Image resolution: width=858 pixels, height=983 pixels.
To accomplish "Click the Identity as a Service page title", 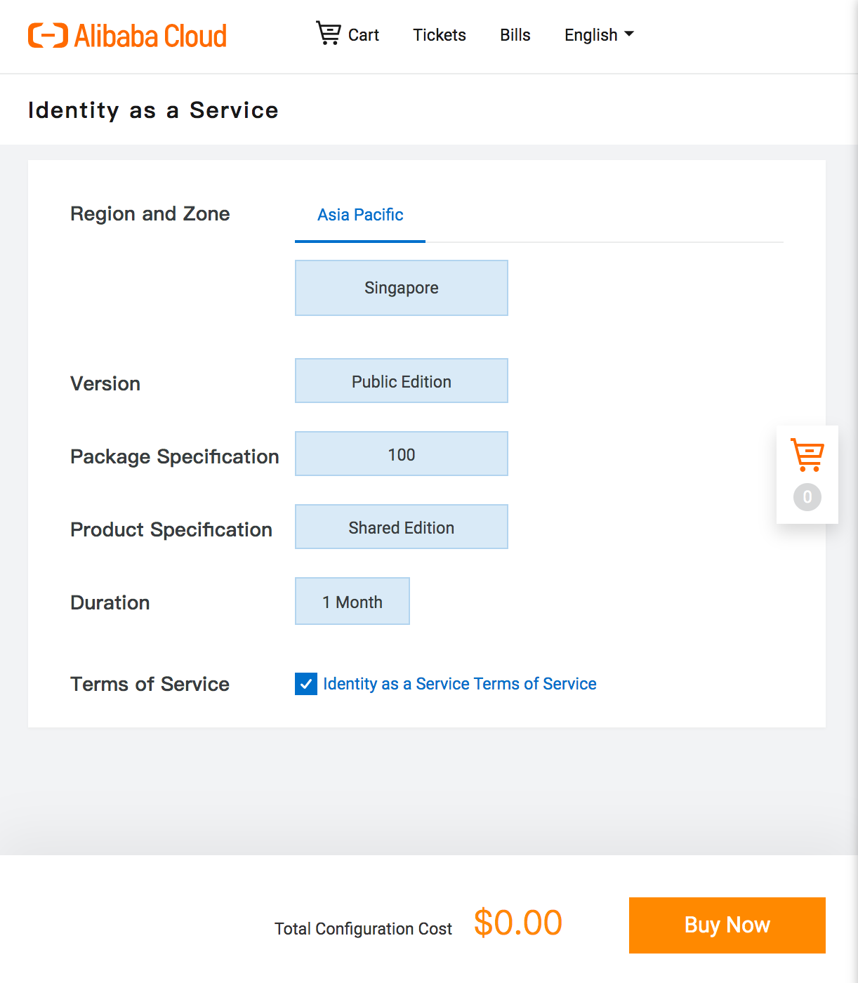I will [x=153, y=110].
